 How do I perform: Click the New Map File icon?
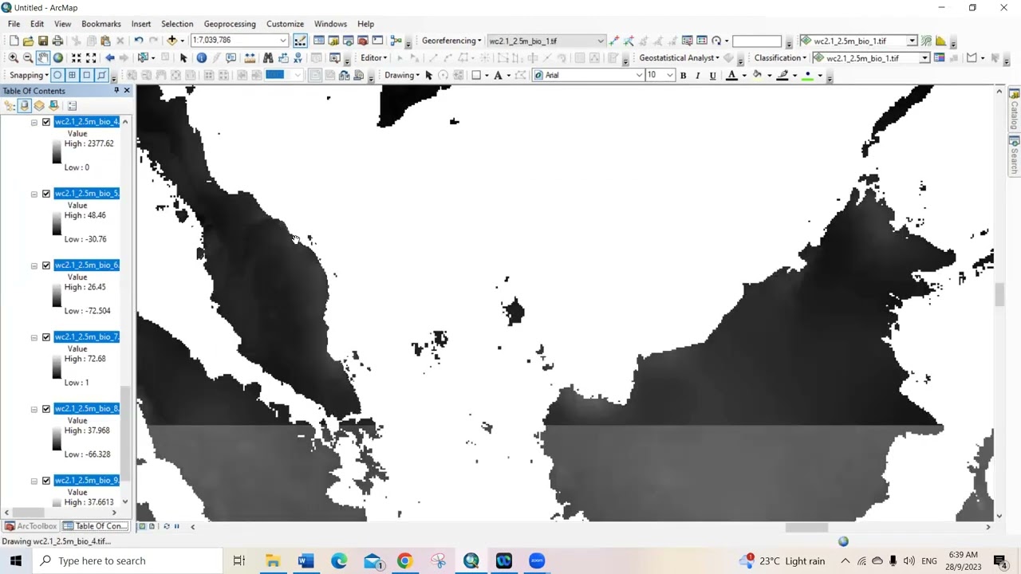click(x=14, y=41)
